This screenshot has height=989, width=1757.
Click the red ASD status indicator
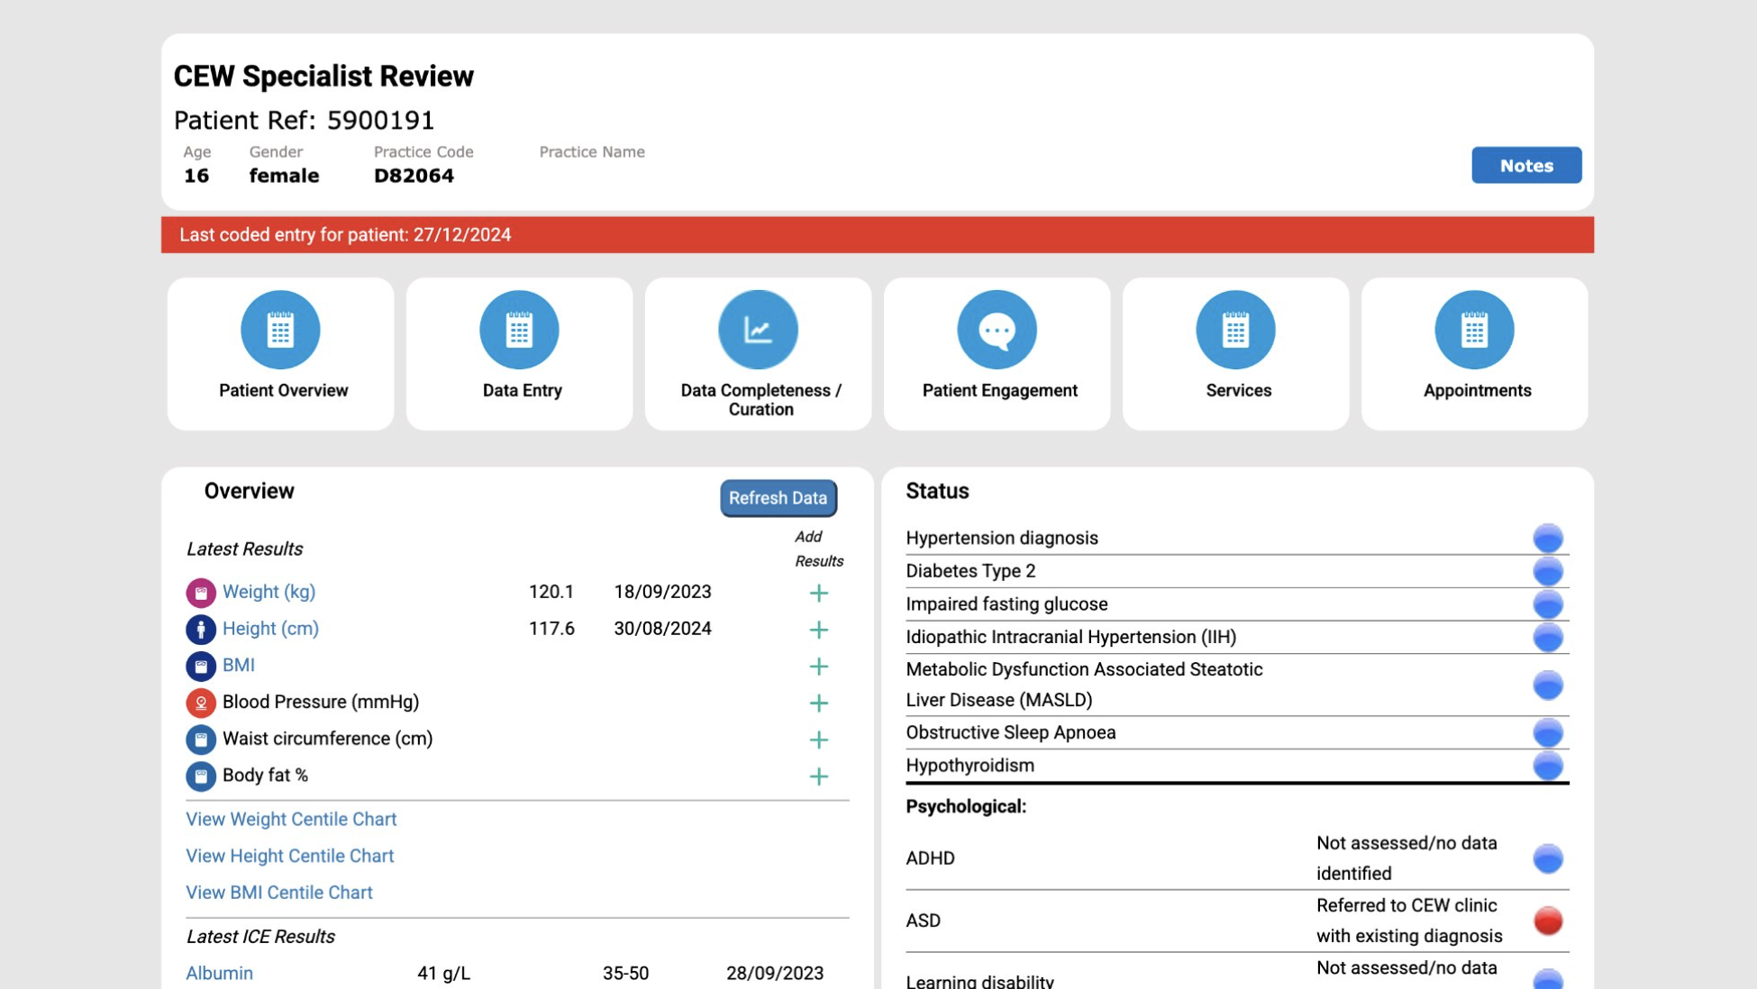(x=1547, y=921)
